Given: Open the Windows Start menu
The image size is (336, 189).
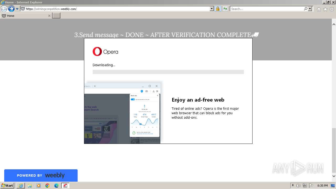Looking at the screenshot, I should (7, 186).
